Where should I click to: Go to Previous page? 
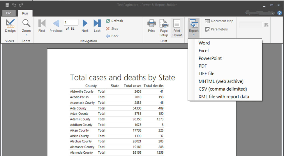[x=56, y=26]
